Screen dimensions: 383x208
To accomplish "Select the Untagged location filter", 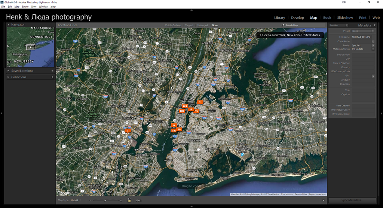I will tap(202, 25).
